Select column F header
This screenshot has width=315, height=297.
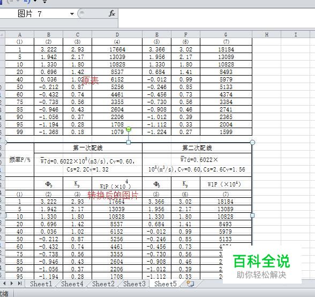[185, 35]
